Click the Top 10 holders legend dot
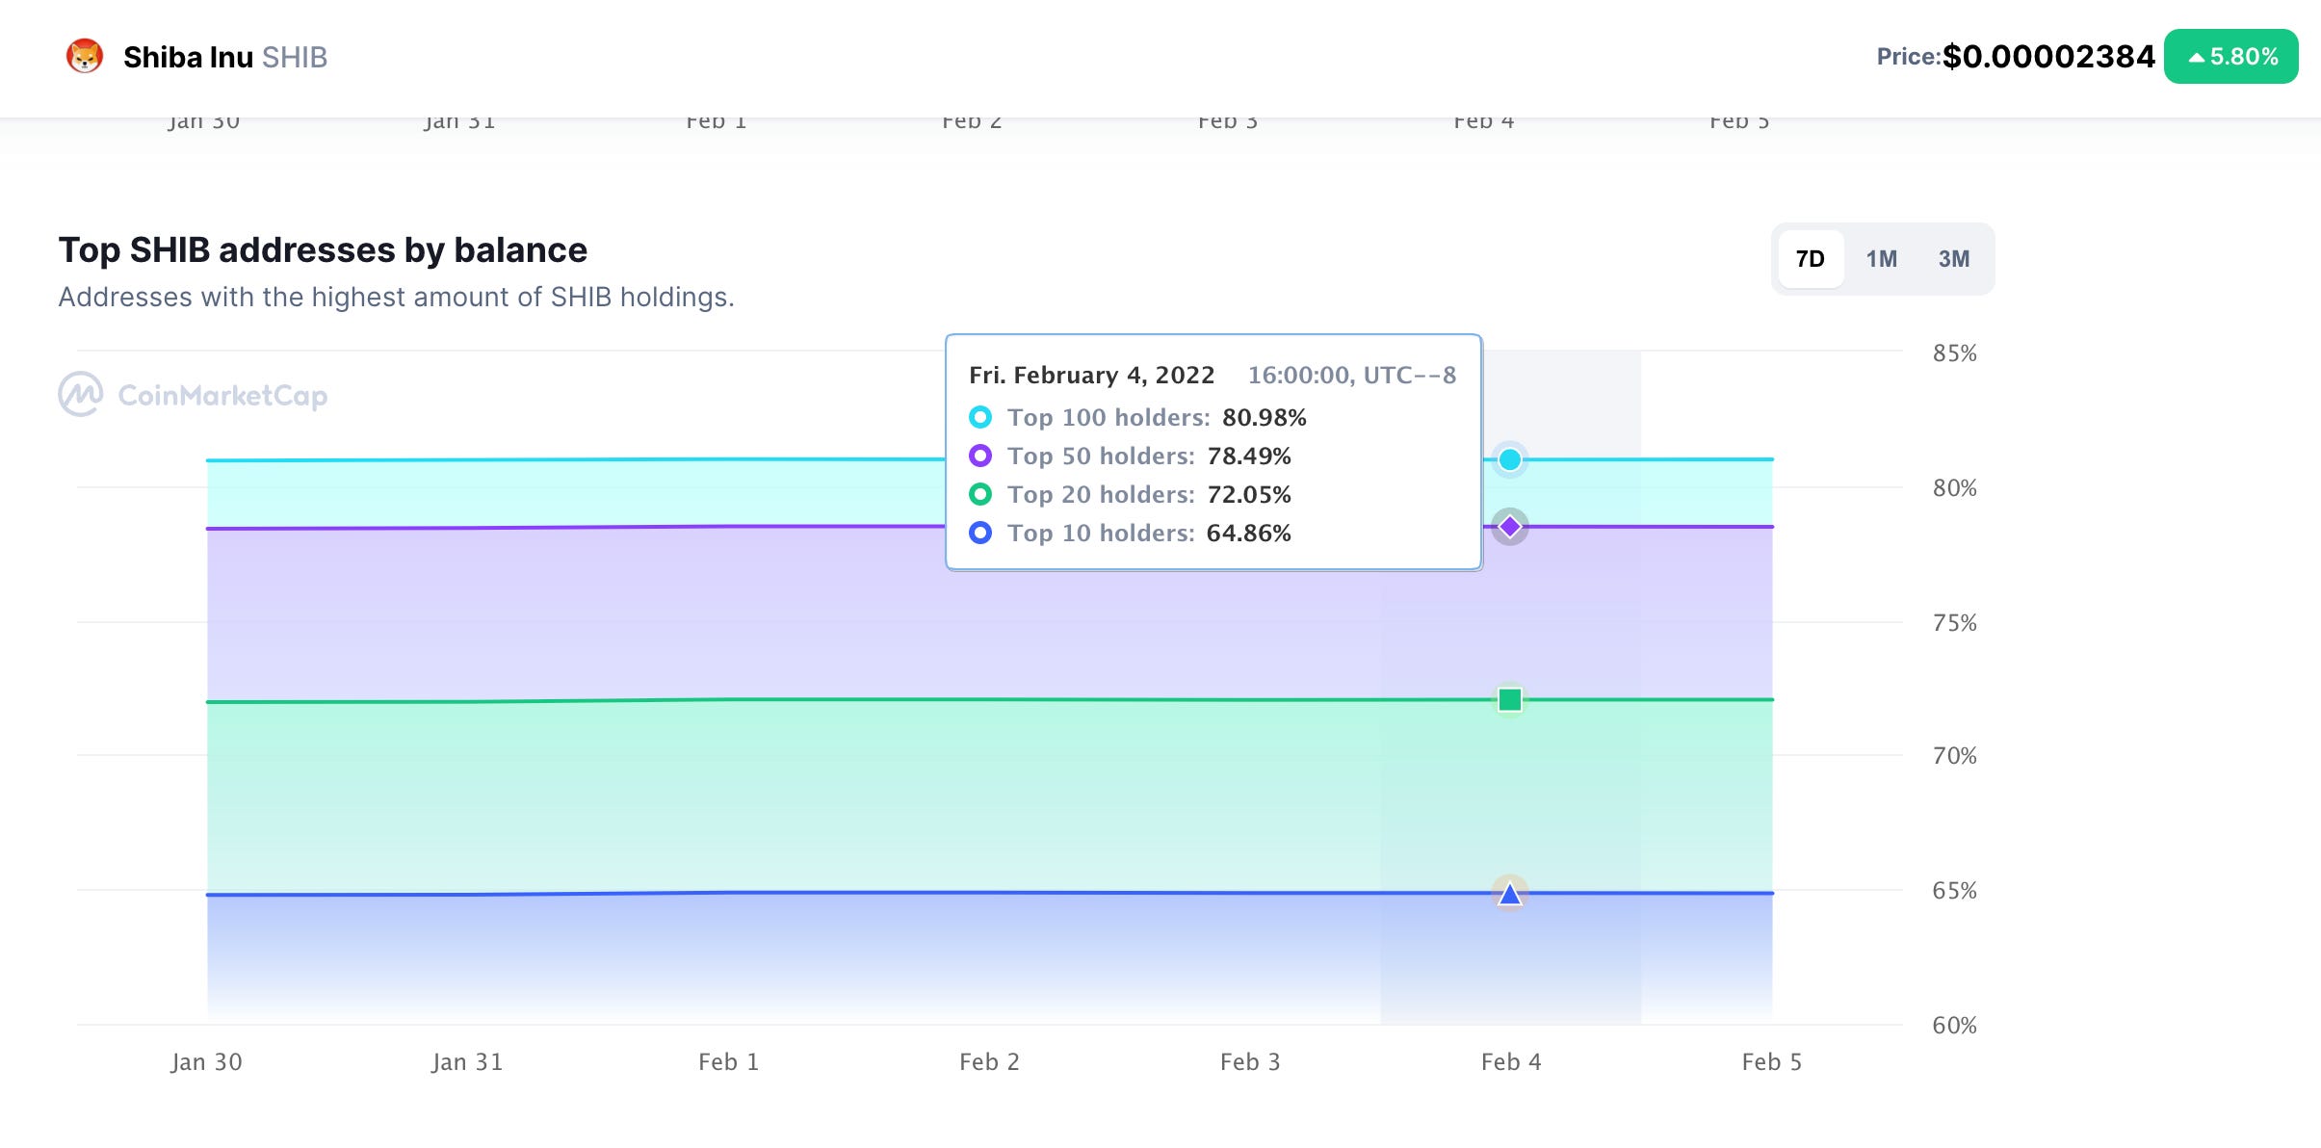 click(979, 533)
